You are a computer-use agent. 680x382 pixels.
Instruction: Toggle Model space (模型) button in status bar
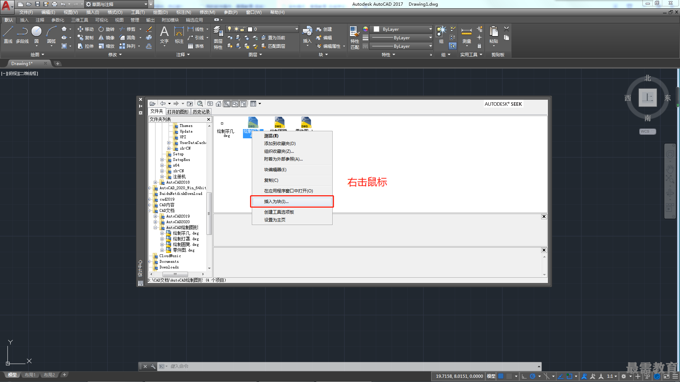491,376
